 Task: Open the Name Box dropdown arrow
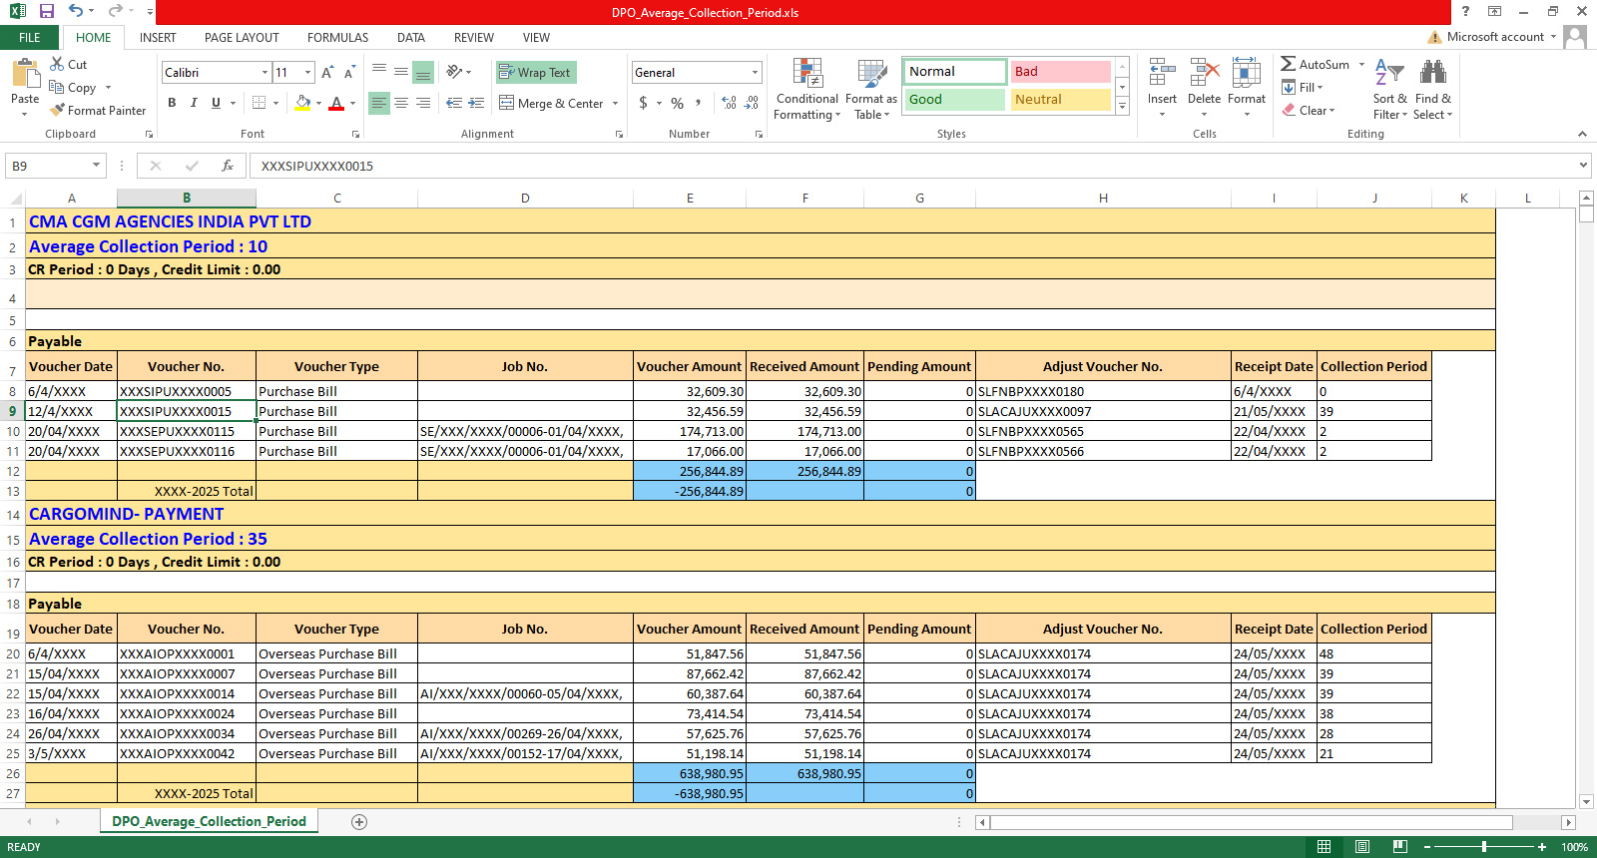click(x=97, y=166)
